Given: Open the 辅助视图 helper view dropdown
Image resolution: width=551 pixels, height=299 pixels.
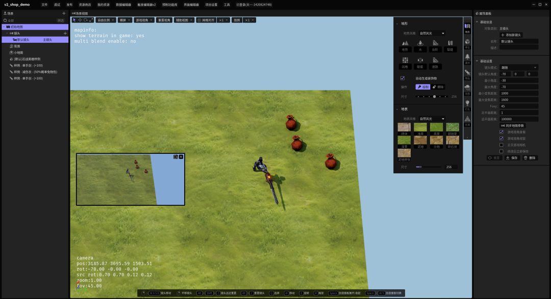Looking at the screenshot, I should (184, 20).
